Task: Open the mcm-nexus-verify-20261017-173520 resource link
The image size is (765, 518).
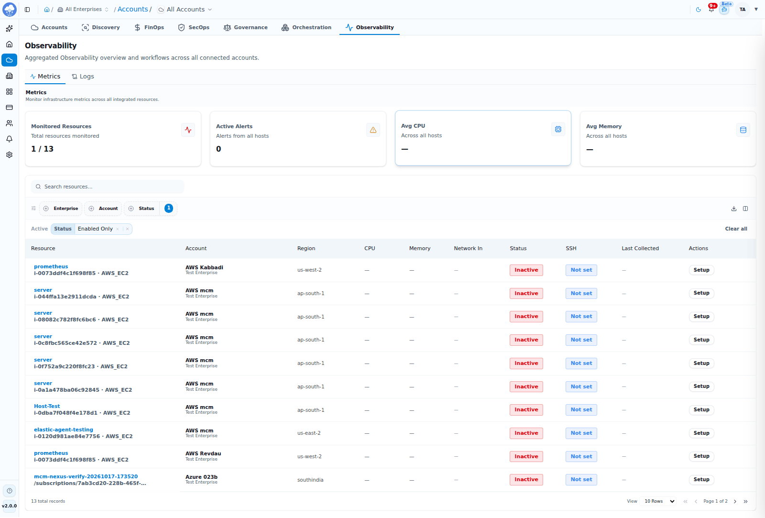Action: coord(86,477)
